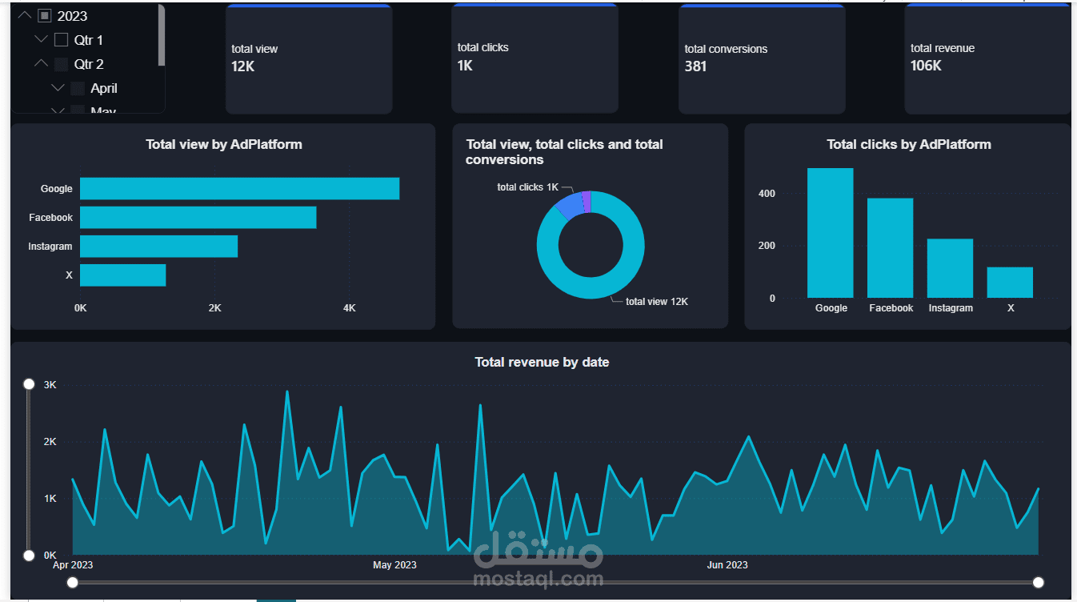Click the 'total view 12K' donut label
1077x602 pixels.
coord(657,302)
